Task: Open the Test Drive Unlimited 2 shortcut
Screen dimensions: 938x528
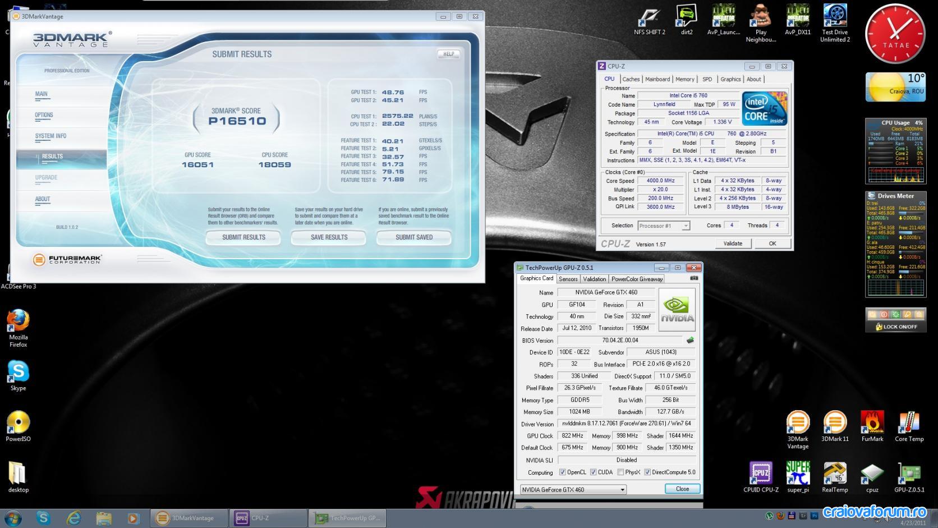Action: tap(835, 23)
